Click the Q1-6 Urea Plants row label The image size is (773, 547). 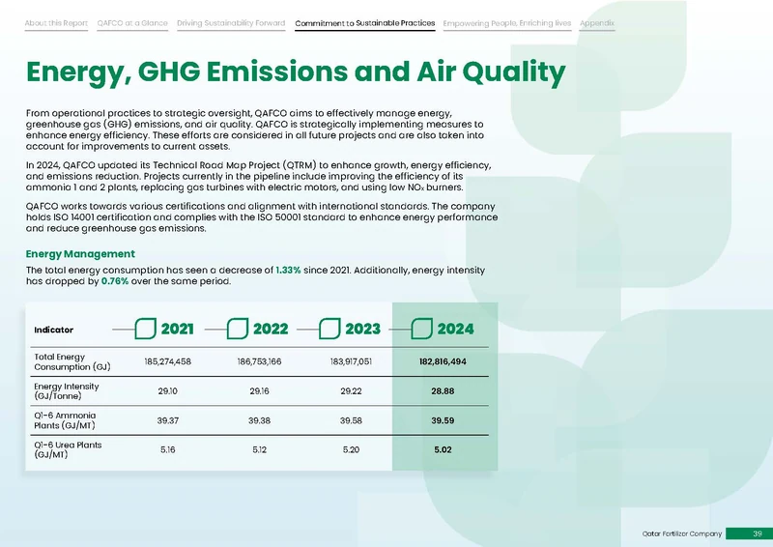pos(68,449)
